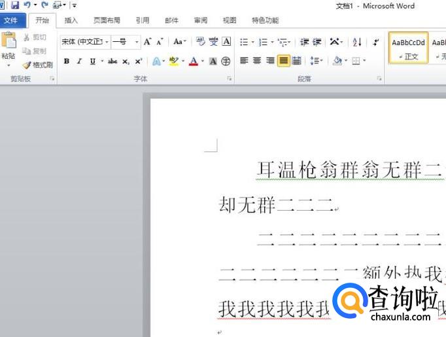Click the bullet list icon

pyautogui.click(x=244, y=42)
